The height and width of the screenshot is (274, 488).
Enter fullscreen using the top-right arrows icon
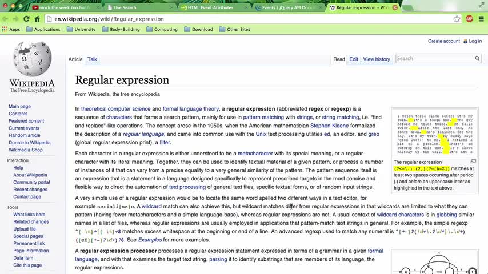(x=482, y=5)
